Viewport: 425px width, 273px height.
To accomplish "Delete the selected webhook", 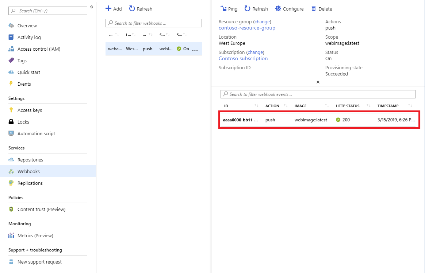I will tap(321, 8).
